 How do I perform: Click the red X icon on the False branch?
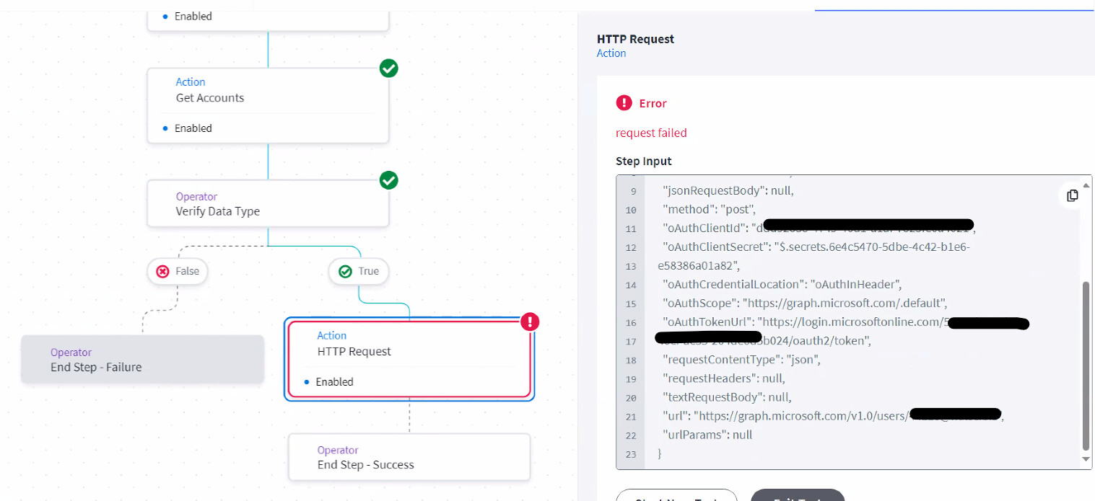click(163, 272)
